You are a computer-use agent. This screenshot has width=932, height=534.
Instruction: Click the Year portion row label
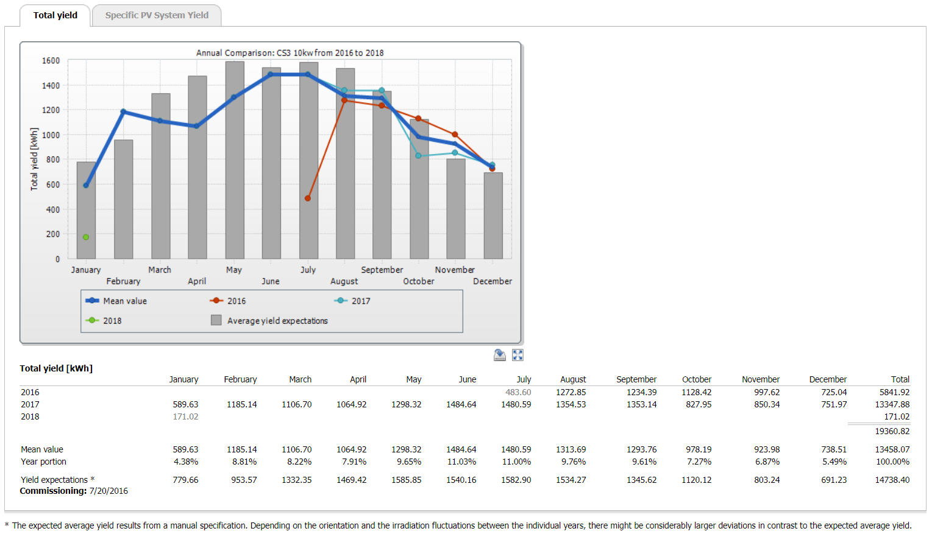point(43,462)
